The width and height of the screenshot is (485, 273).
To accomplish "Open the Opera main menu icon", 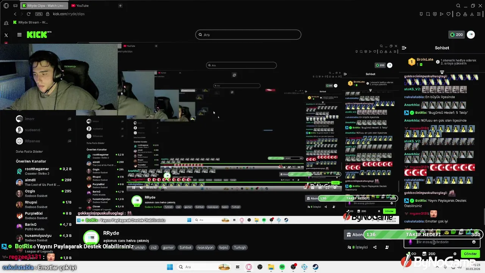I will click(x=6, y=6).
